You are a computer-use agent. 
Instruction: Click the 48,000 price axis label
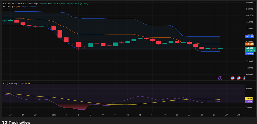(250, 68)
